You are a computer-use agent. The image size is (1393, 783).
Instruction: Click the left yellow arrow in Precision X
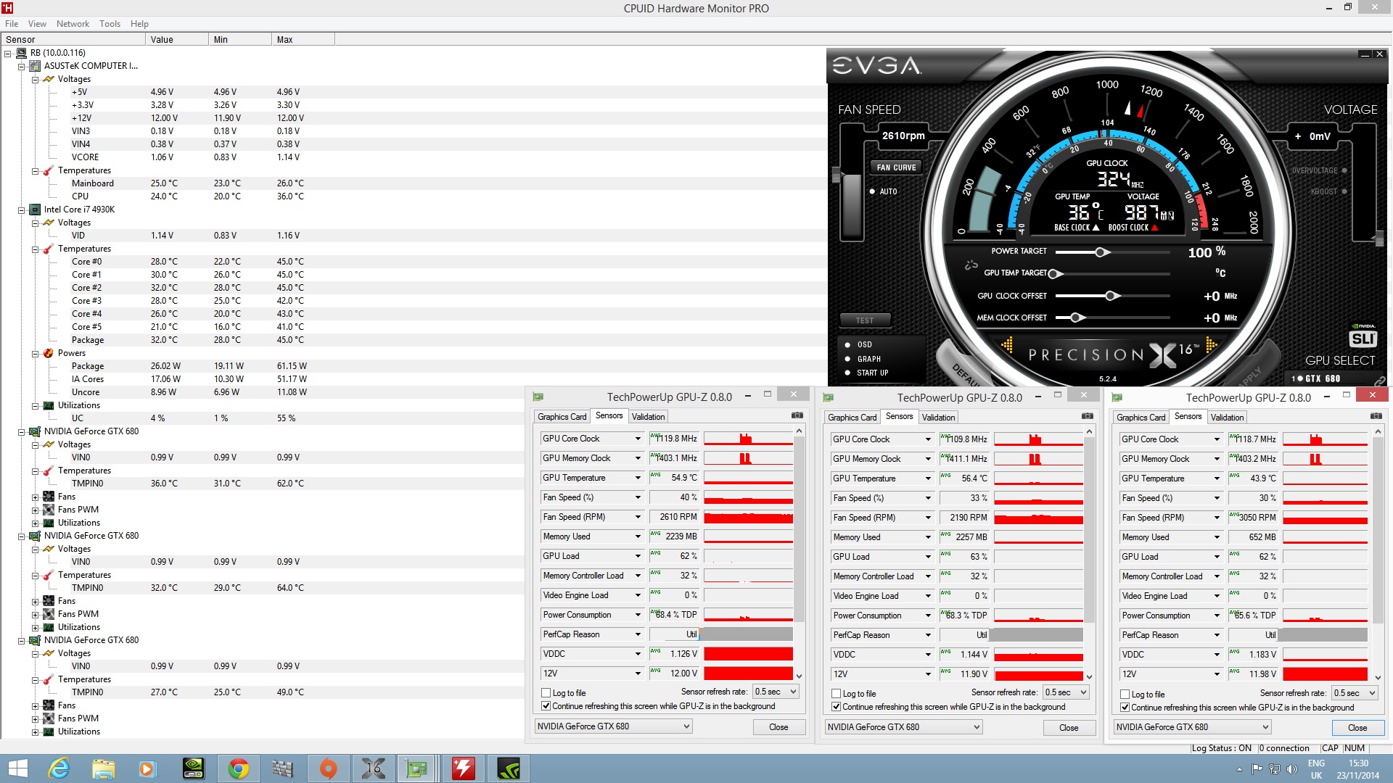[1007, 344]
